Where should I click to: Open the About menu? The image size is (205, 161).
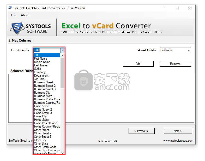click(25, 15)
